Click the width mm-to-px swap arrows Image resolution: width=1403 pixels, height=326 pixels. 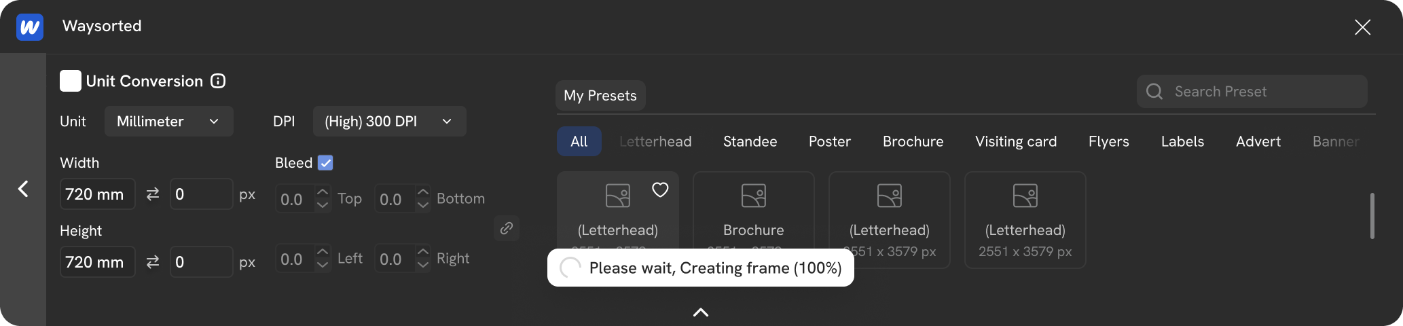coord(153,194)
